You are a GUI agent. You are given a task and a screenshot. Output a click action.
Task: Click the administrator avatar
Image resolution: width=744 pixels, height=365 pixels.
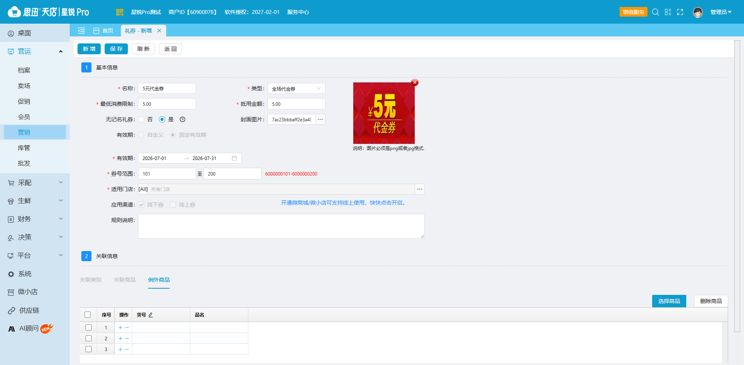pyautogui.click(x=698, y=12)
